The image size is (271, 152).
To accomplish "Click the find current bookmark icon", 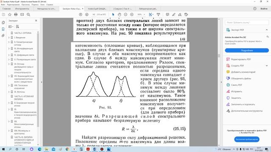I will (x=17, y=27).
